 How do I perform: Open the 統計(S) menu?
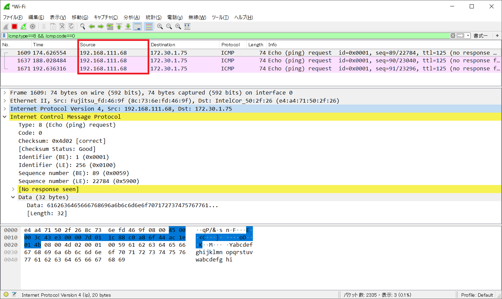[x=154, y=17]
